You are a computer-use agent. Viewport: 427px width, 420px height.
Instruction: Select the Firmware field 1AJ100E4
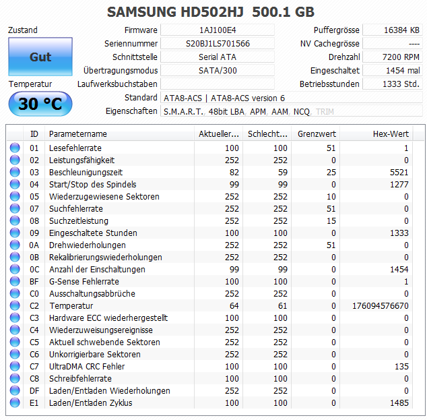click(218, 30)
